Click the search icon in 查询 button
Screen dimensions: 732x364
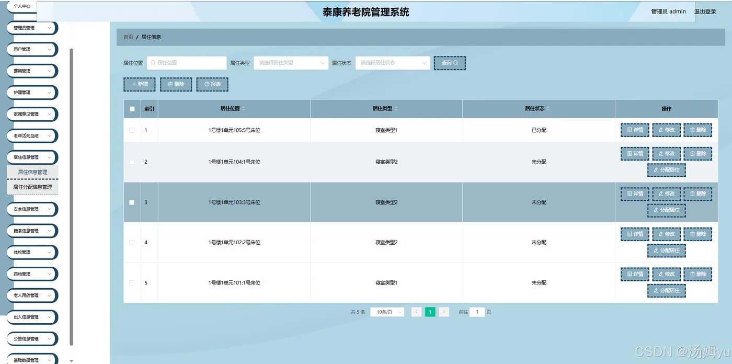click(x=455, y=63)
